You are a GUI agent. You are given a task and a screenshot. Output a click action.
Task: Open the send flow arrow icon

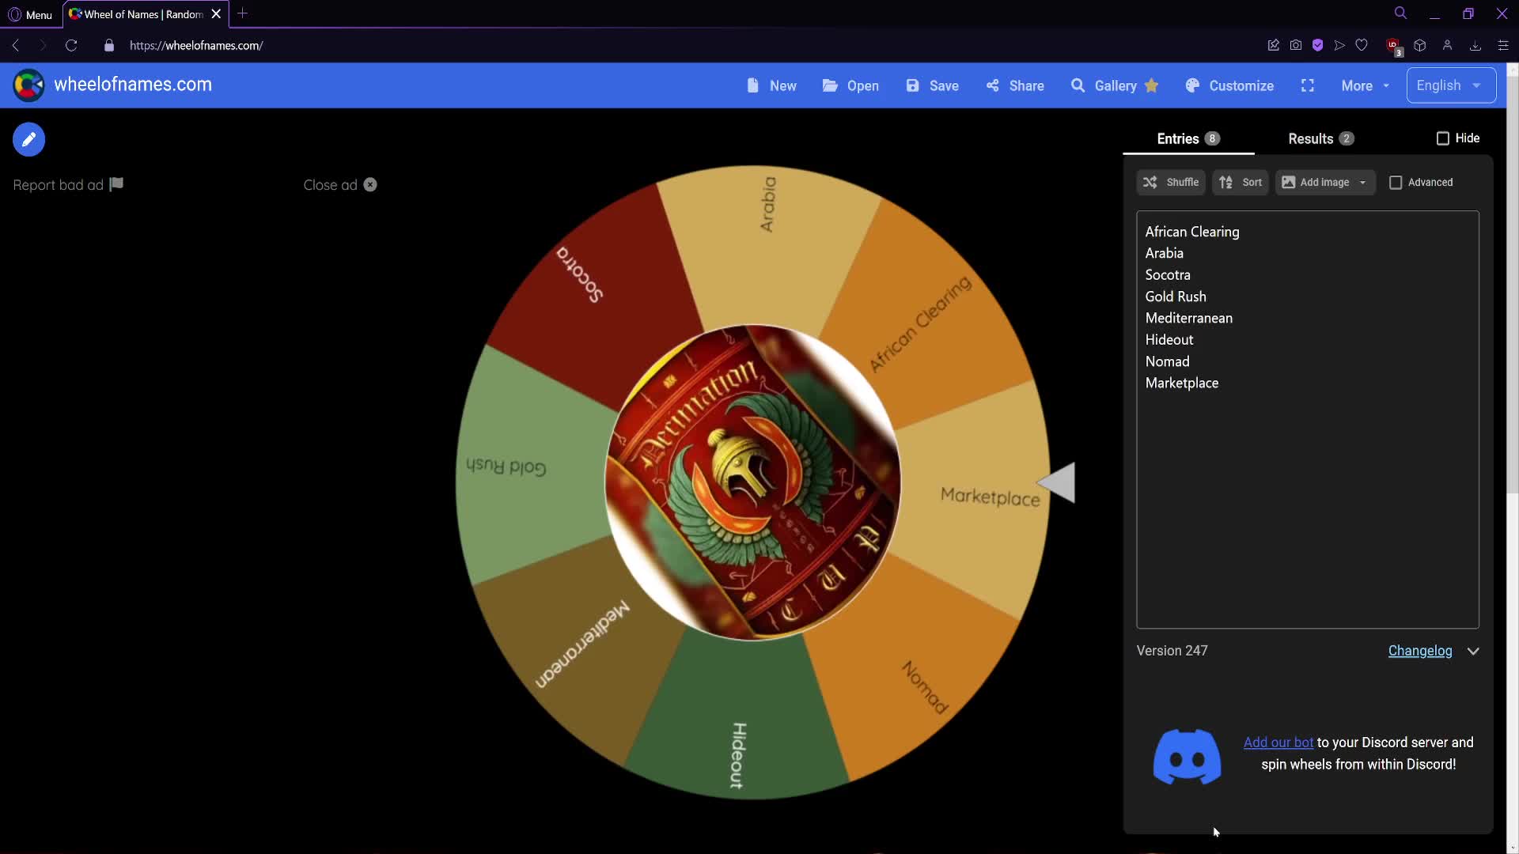click(x=1339, y=46)
